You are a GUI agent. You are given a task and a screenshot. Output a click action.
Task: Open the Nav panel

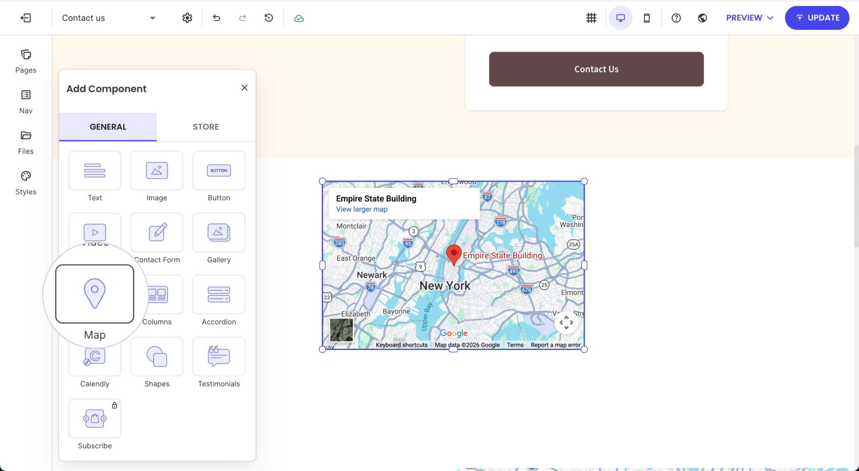click(x=26, y=102)
